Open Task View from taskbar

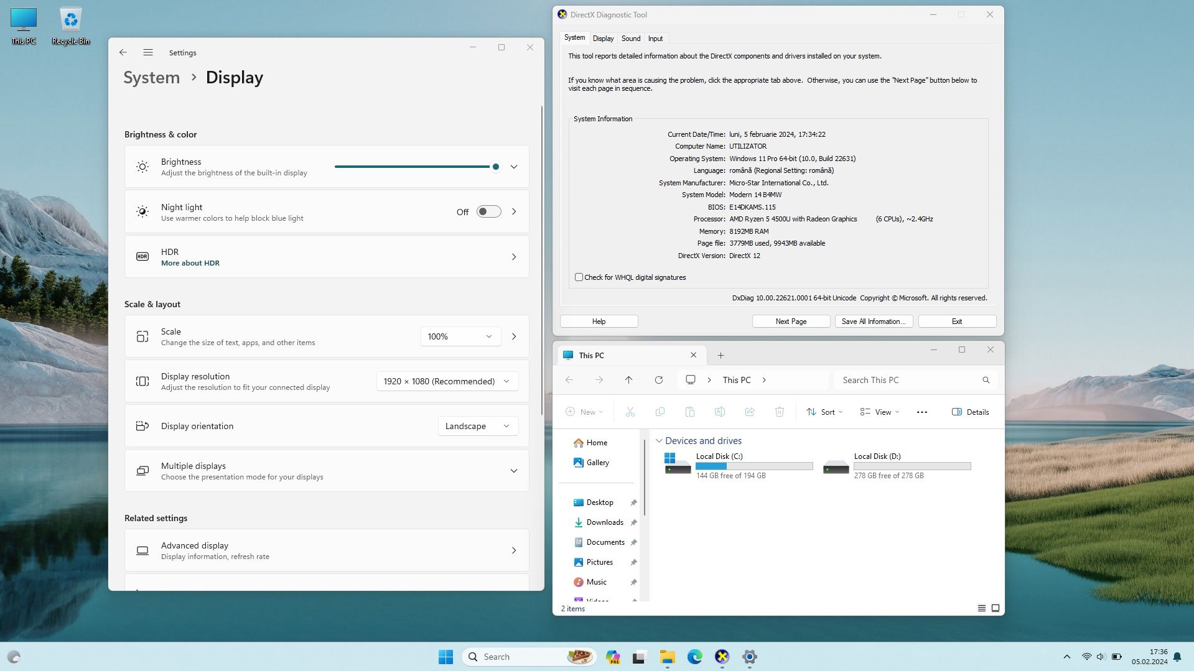coord(640,657)
